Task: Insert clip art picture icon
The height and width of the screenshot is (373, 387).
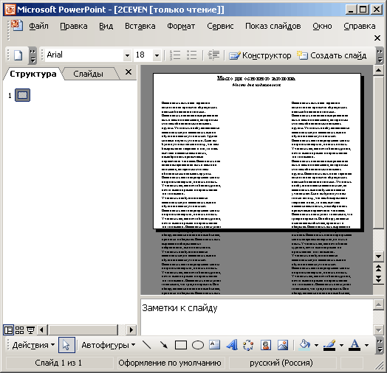Action: point(266,345)
